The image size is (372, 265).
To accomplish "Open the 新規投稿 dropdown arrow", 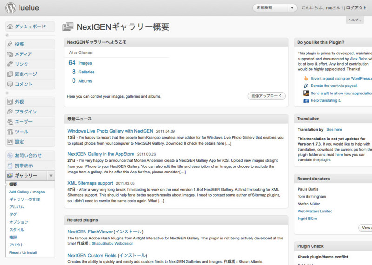I will tap(292, 8).
